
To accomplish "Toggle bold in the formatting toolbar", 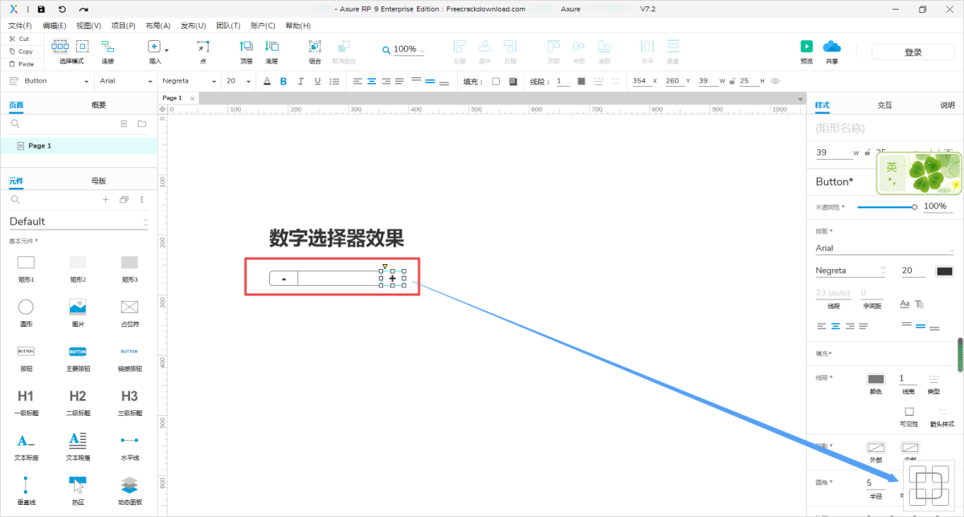I will 283,81.
